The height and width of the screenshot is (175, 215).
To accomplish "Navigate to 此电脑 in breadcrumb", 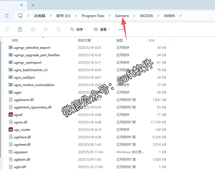I will pos(40,16).
